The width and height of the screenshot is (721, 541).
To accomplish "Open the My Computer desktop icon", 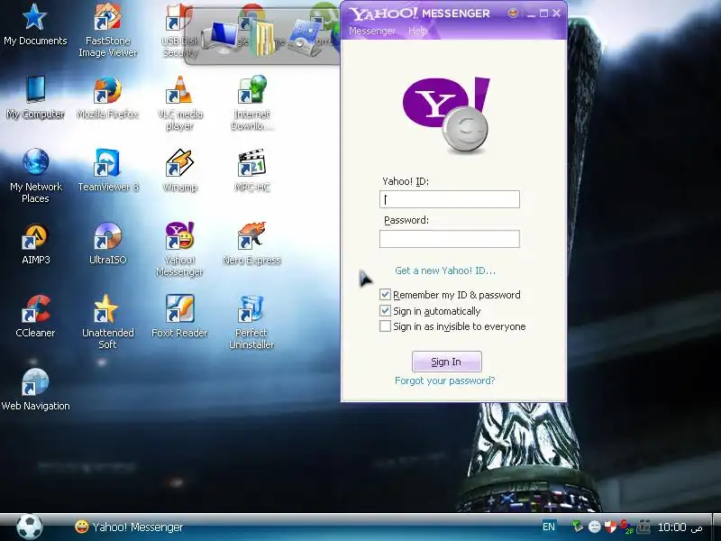I will [35, 97].
